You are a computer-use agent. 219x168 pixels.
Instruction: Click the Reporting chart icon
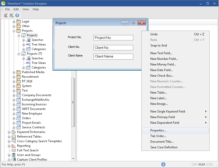coord(14,146)
